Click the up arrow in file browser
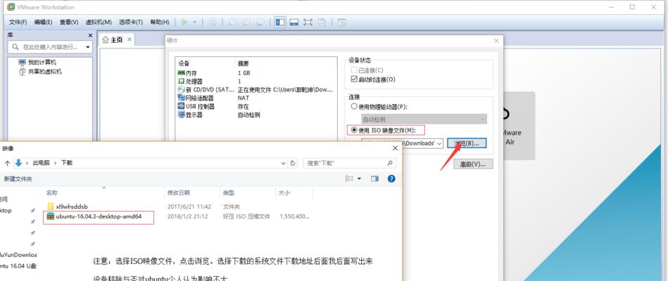The image size is (668, 281). tap(7, 163)
